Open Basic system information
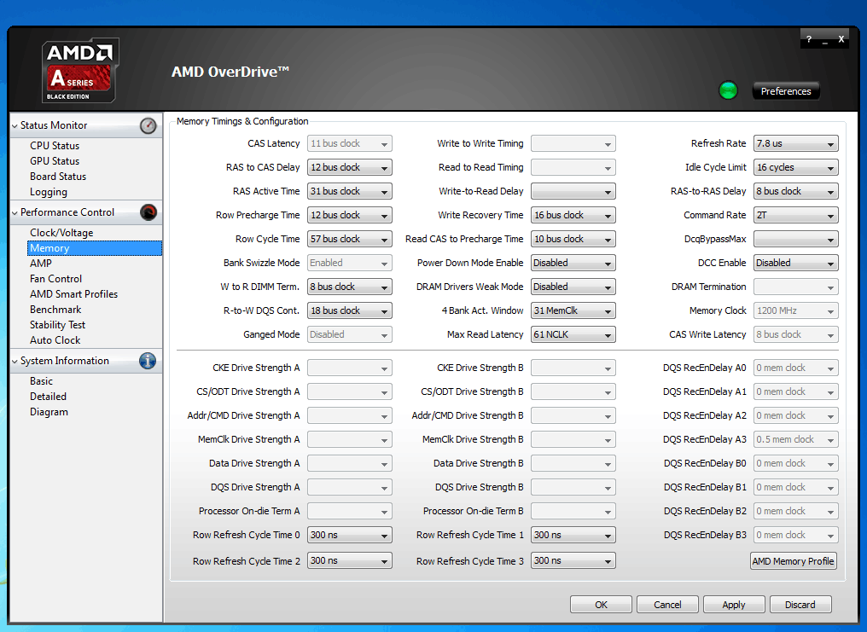This screenshot has height=632, width=867. tap(42, 381)
